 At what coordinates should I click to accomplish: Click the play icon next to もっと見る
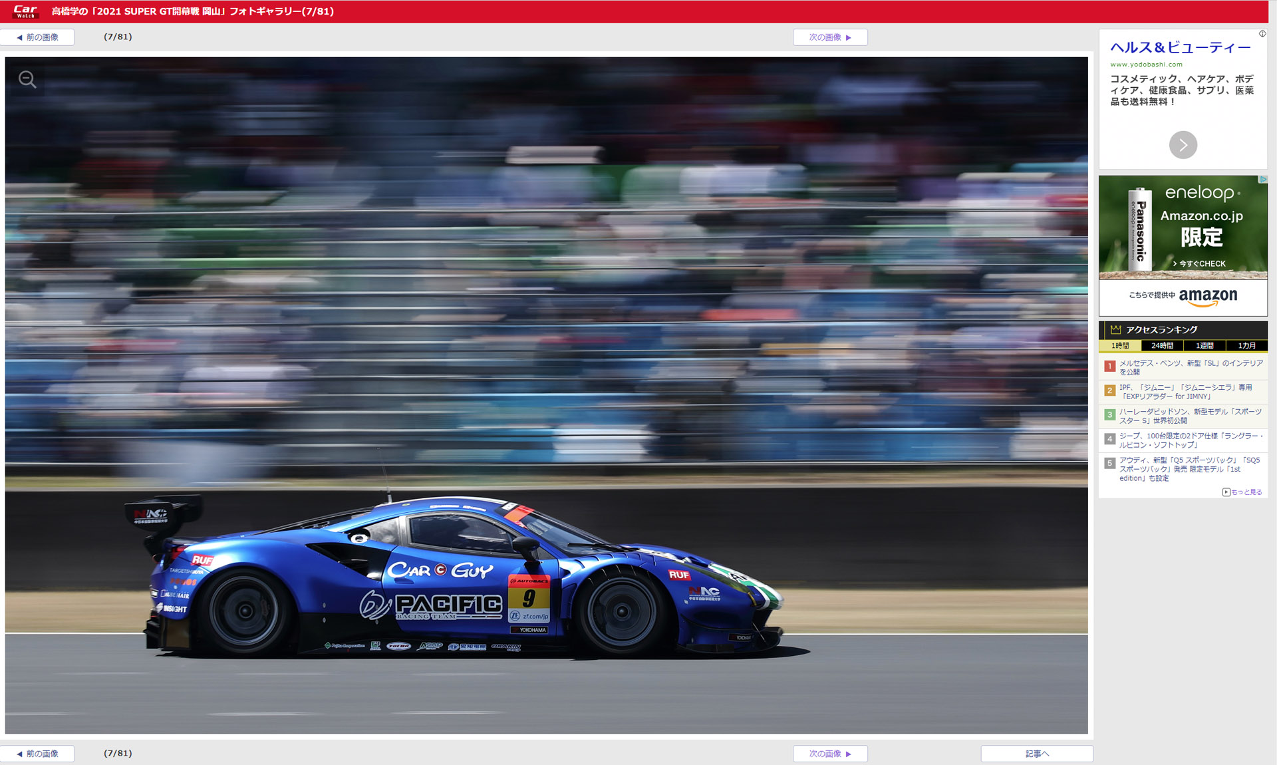tap(1226, 492)
